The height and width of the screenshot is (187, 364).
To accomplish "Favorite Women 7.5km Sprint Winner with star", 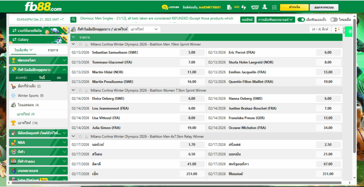I will tap(80, 90).
